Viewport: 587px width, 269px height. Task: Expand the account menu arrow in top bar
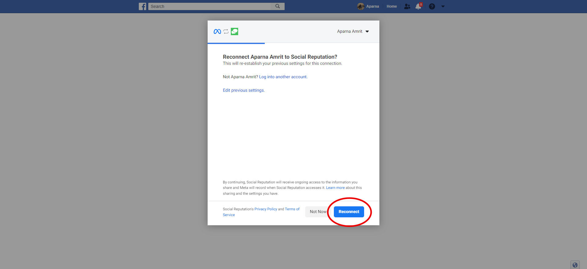coord(443,6)
